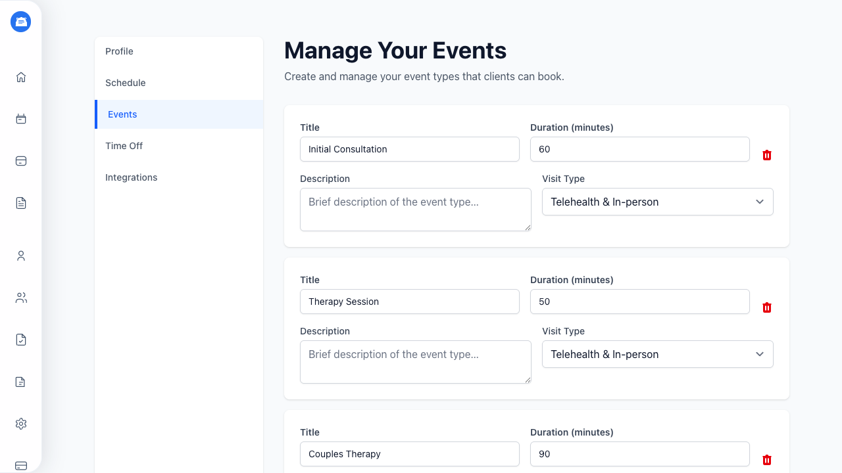The height and width of the screenshot is (473, 842).
Task: Open the Home icon in the sidebar
Action: [x=20, y=77]
